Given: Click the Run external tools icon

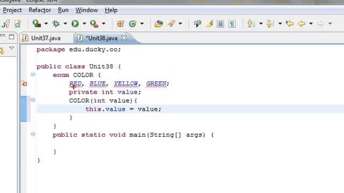Looking at the screenshot, I should tap(95, 24).
